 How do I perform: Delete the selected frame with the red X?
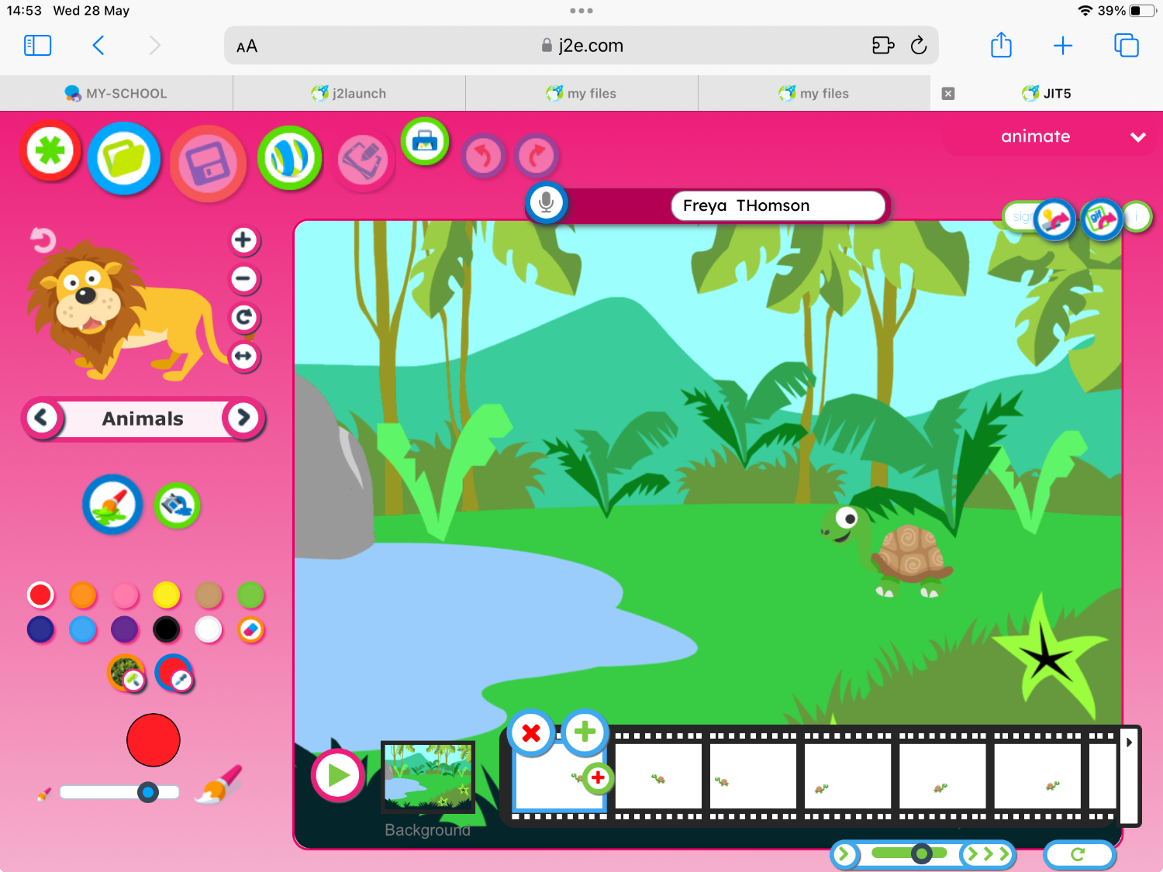(531, 732)
